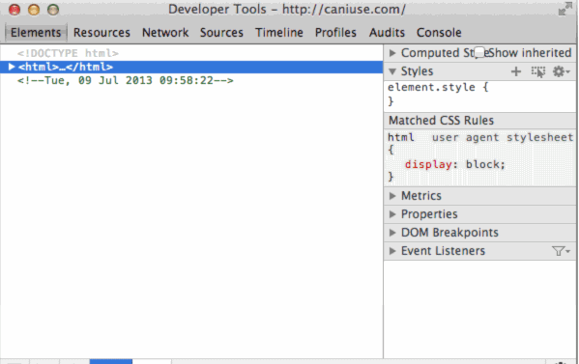Toggle element state selector icon in Styles
This screenshot has width=579, height=364.
tap(538, 71)
